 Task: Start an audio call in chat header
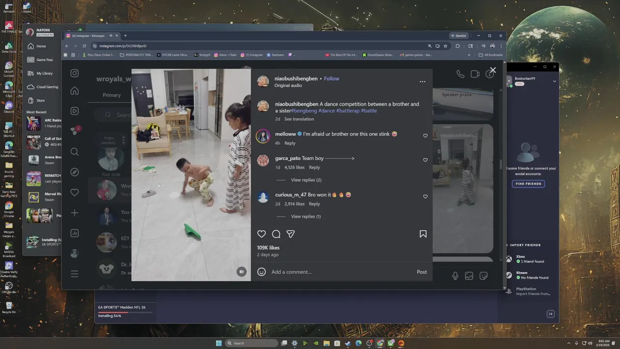pos(460,74)
